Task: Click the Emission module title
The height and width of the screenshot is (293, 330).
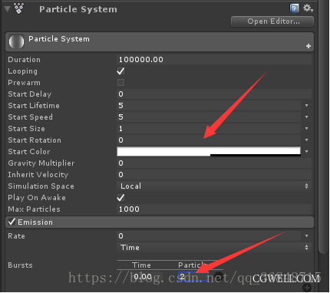Action: [x=35, y=222]
